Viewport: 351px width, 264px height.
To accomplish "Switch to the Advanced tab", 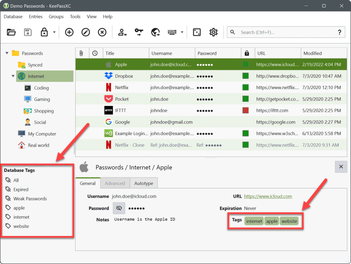I will point(115,183).
